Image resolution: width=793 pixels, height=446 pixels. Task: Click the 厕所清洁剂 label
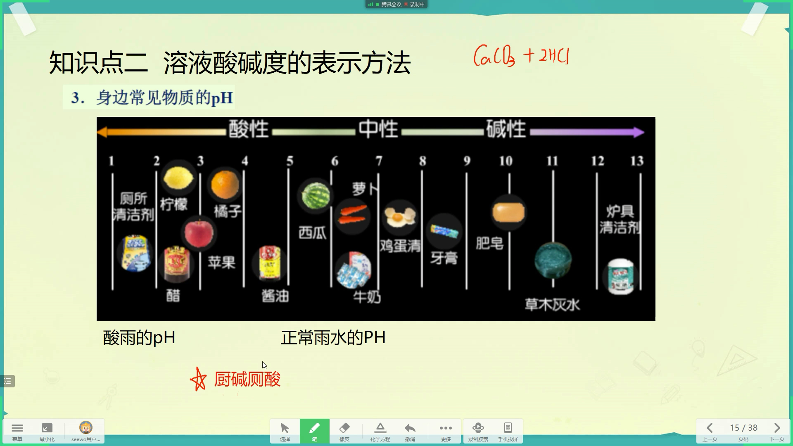(x=133, y=206)
